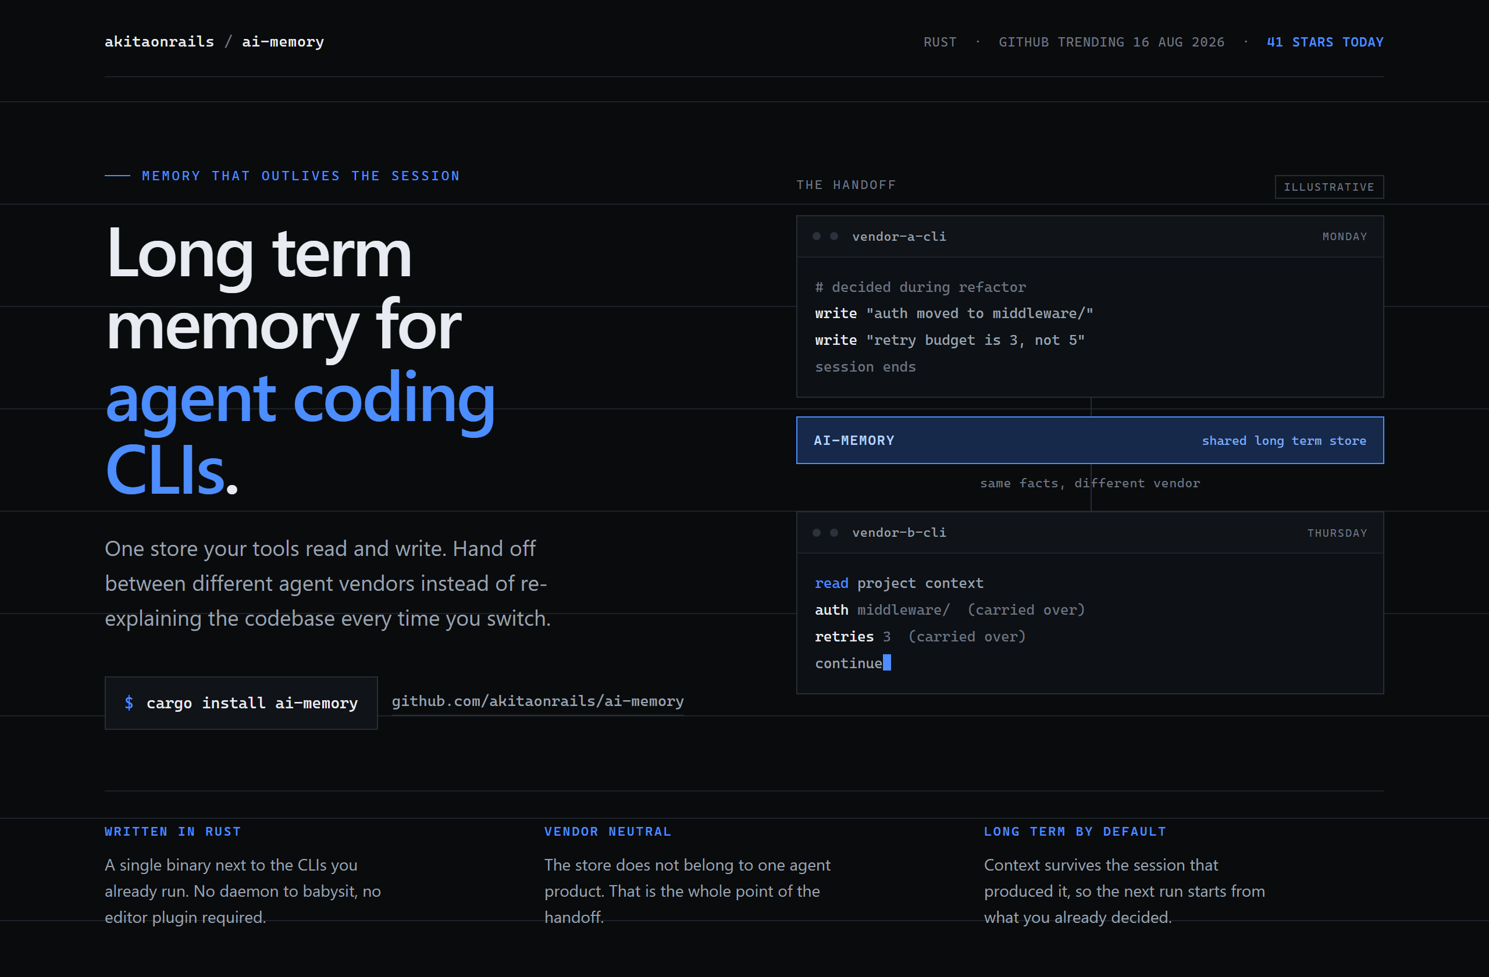Click the window dots of the vendor-b-cli terminal

[825, 532]
